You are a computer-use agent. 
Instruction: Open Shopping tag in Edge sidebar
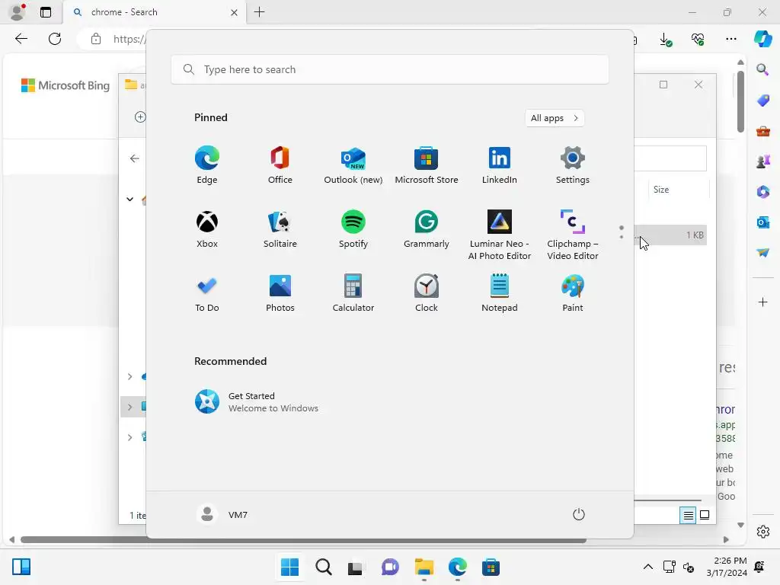click(x=762, y=101)
